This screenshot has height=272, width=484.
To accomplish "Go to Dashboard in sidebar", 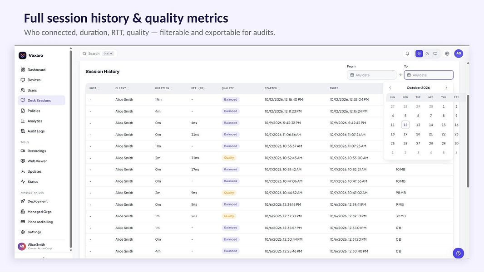I will tap(41, 70).
